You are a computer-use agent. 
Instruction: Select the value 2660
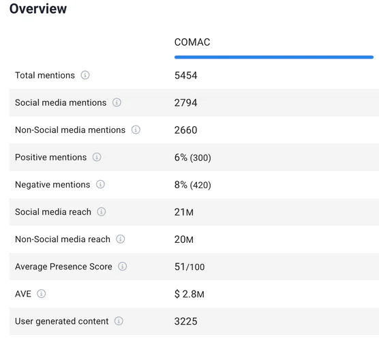point(185,130)
